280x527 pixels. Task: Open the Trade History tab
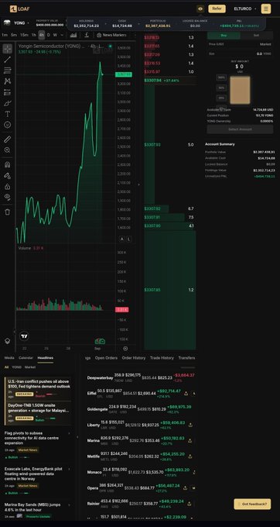pos(162,358)
